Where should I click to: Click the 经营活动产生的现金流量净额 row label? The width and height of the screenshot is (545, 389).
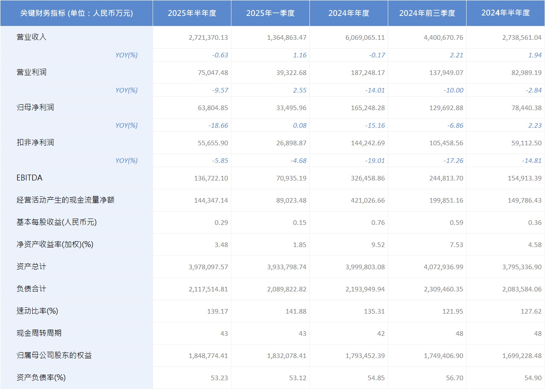tap(65, 200)
